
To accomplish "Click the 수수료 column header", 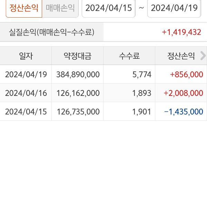I will [x=129, y=56].
